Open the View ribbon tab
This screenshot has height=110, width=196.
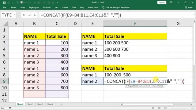[x=74, y=7]
